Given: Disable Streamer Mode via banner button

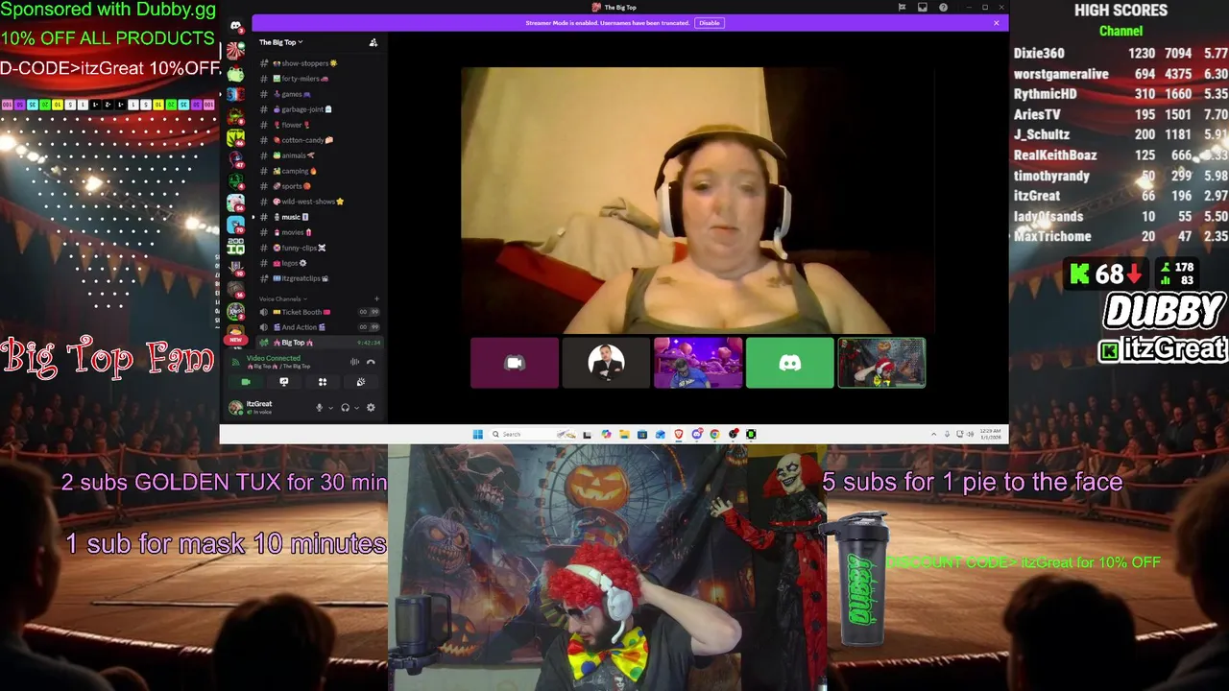Looking at the screenshot, I should [x=709, y=23].
